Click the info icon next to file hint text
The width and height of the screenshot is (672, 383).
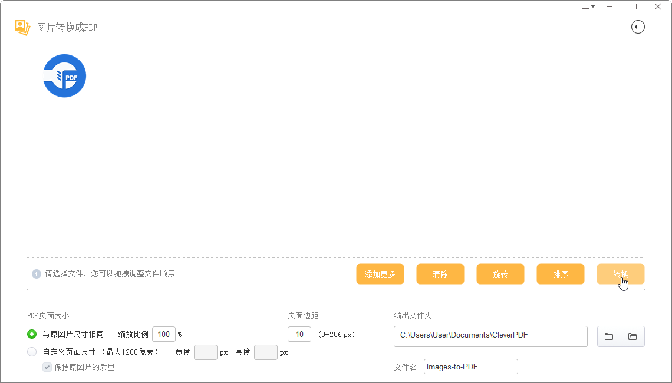pyautogui.click(x=35, y=273)
